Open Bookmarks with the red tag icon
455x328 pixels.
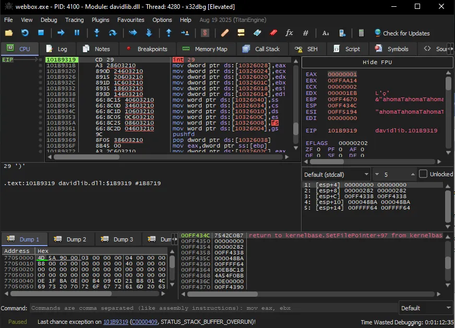pyautogui.click(x=273, y=33)
